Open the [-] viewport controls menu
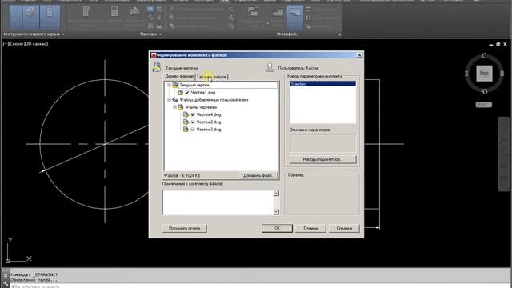Viewport: 512px width, 288px height. (x=6, y=44)
